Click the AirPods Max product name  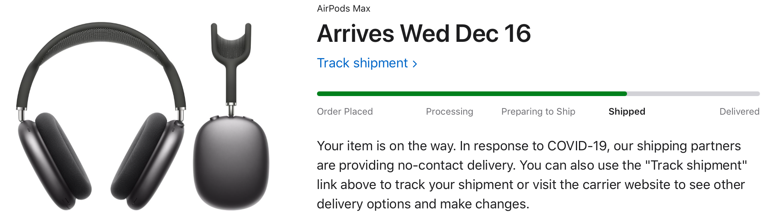343,9
